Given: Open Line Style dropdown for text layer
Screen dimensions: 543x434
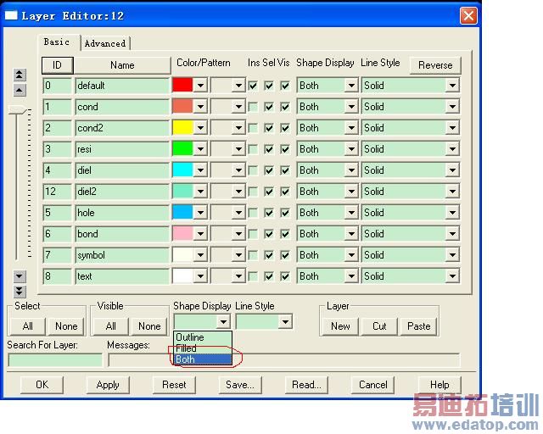Looking at the screenshot, I should [452, 276].
